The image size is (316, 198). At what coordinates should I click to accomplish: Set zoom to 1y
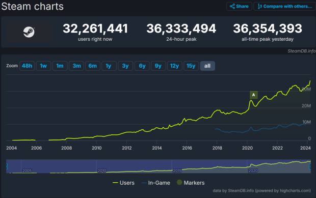[109, 66]
